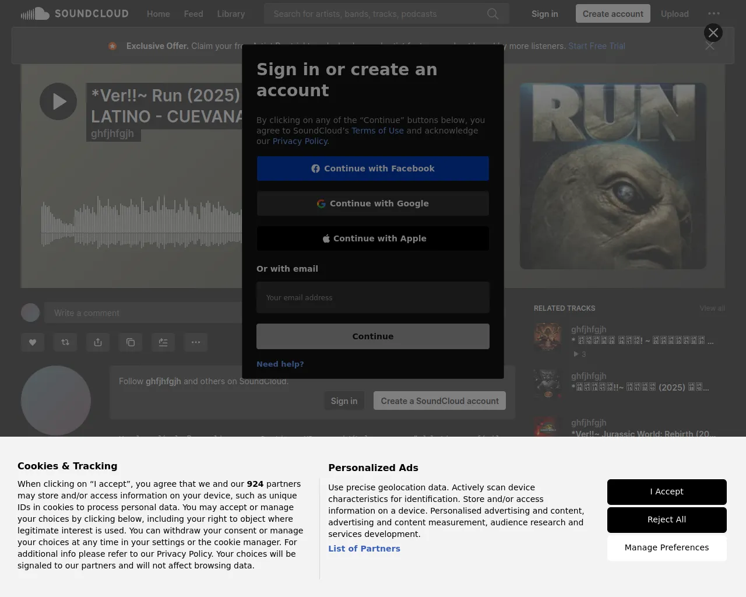Focus the Your email address field
746x597 pixels.
[x=373, y=298]
